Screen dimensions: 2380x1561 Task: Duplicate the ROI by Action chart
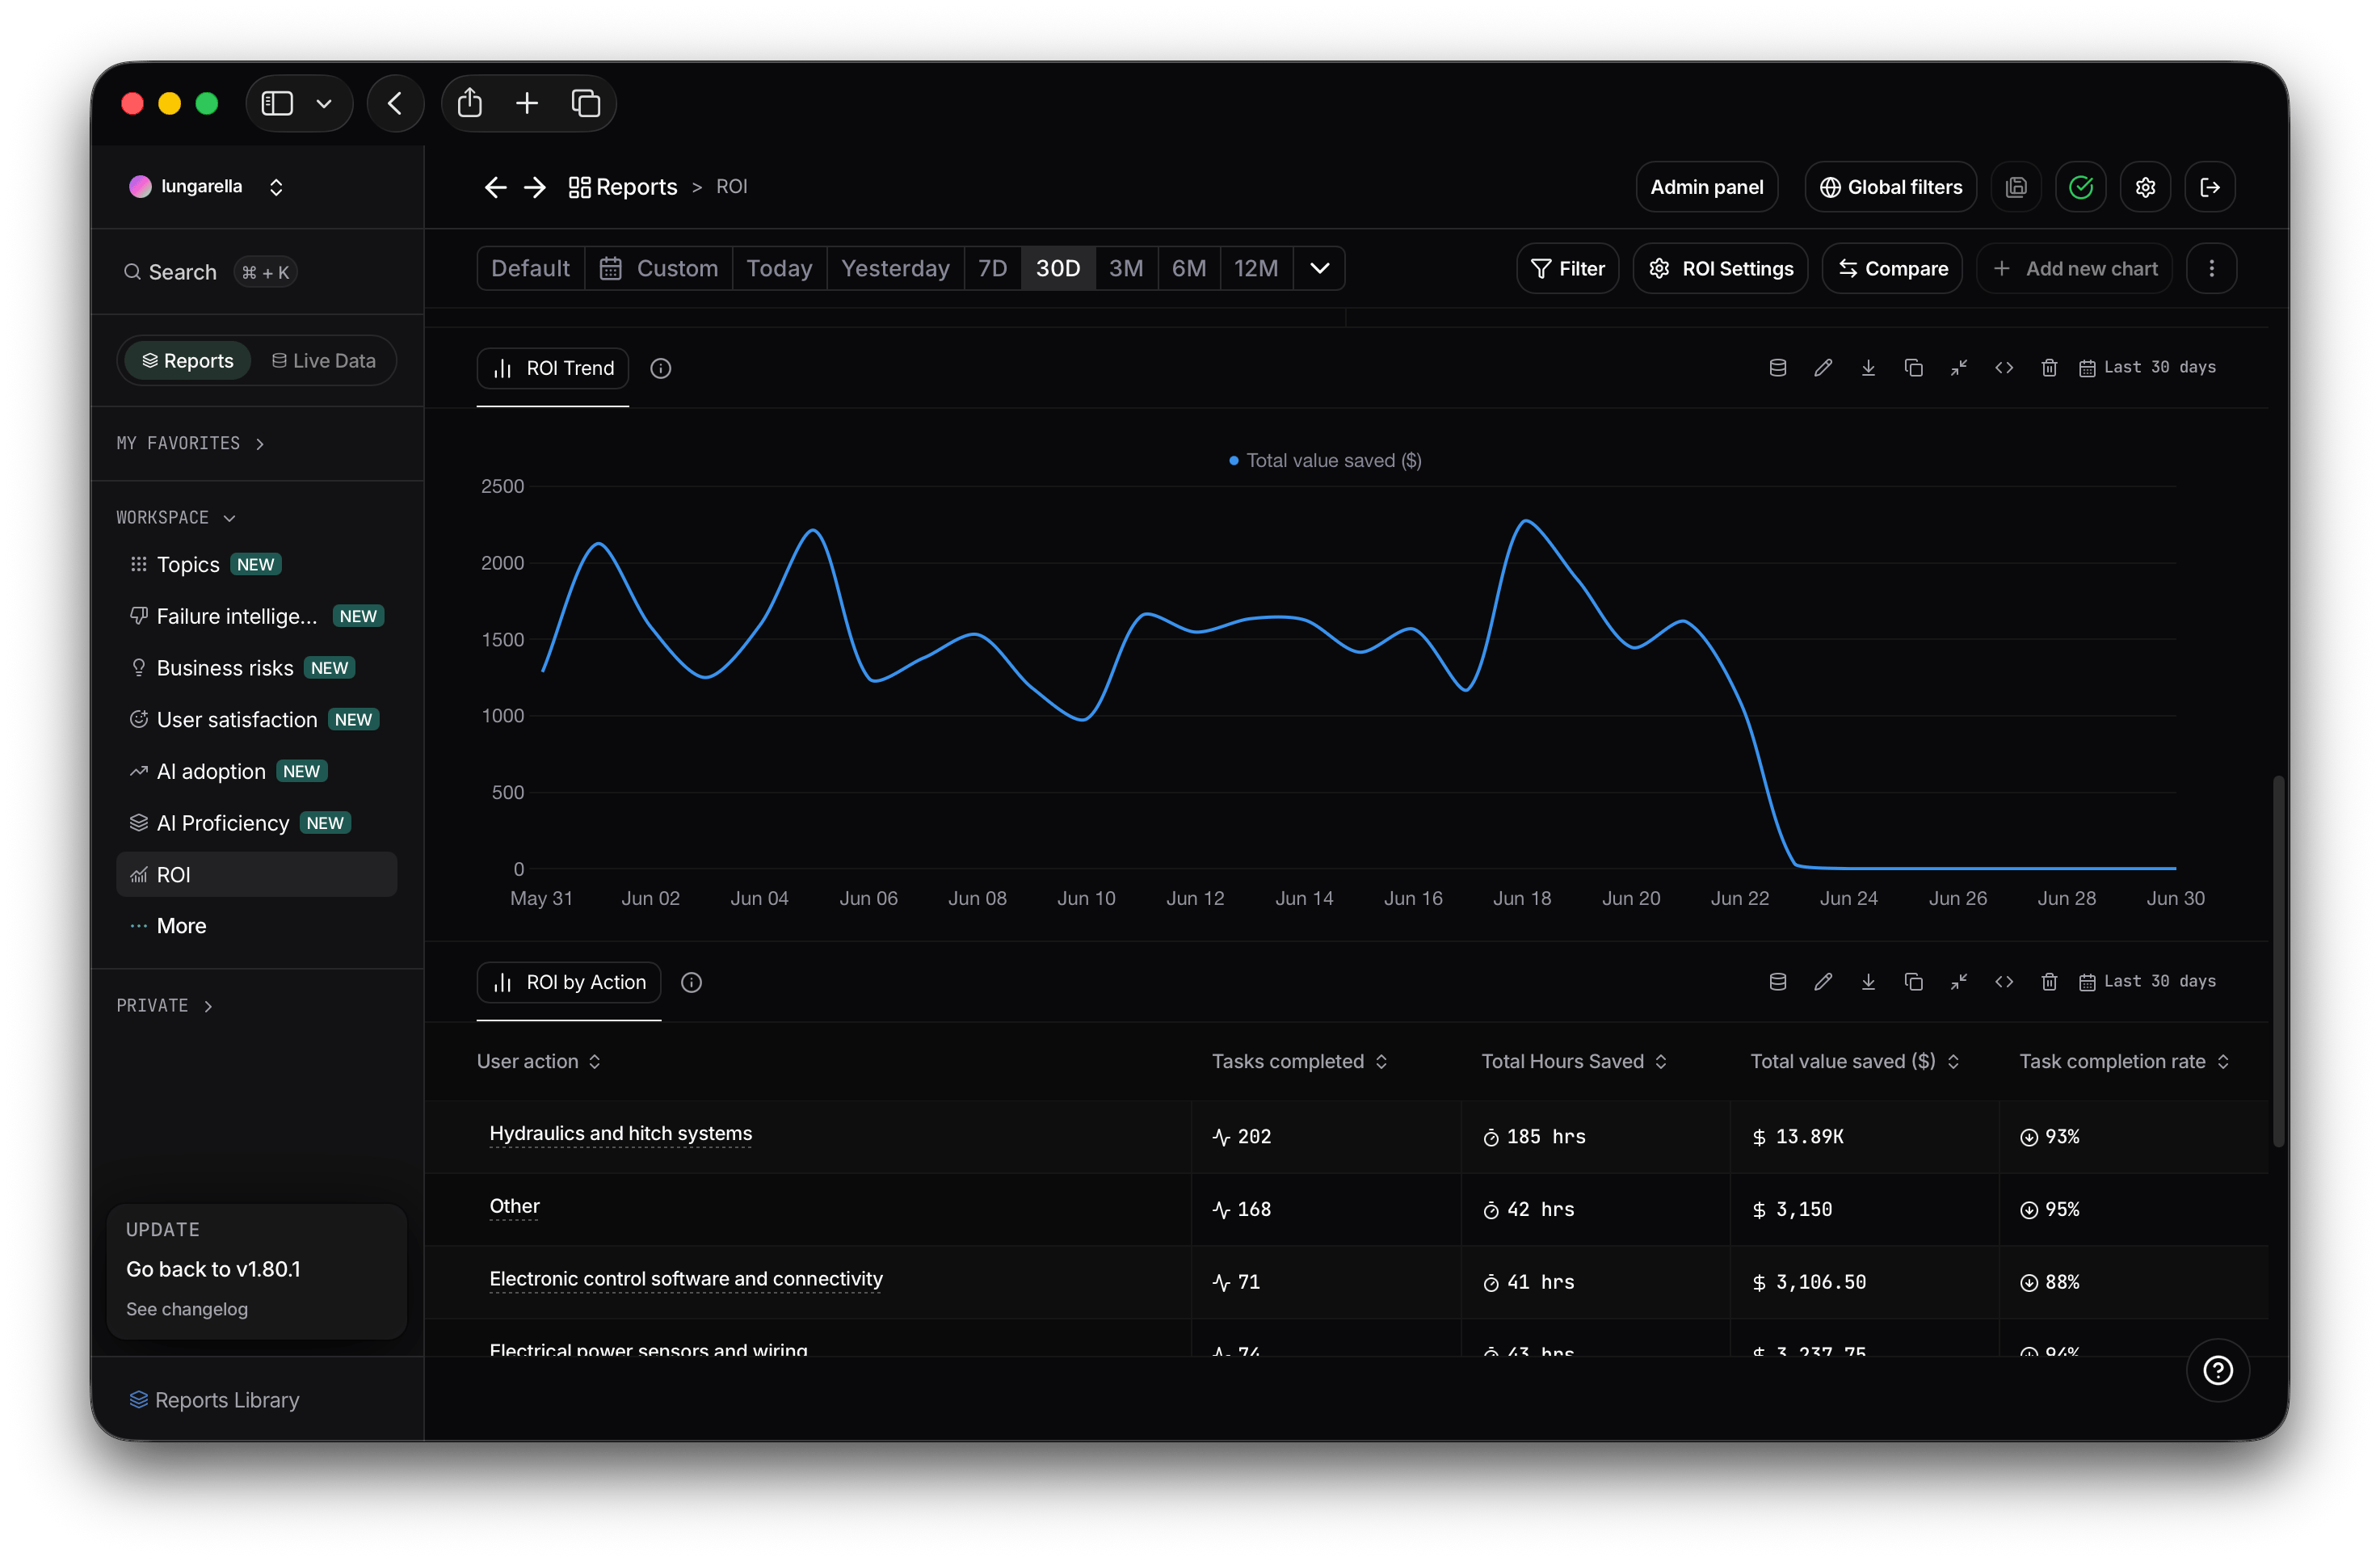click(x=1913, y=982)
